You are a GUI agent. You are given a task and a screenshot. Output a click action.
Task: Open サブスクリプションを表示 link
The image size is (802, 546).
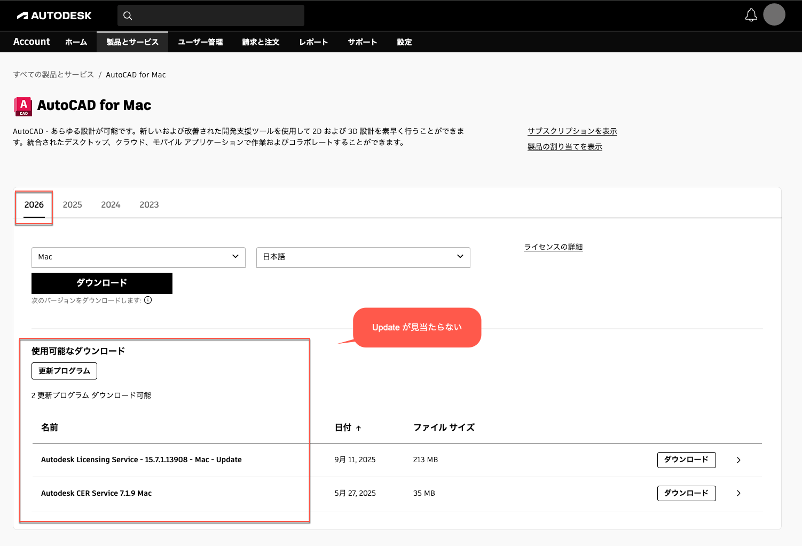coord(572,131)
